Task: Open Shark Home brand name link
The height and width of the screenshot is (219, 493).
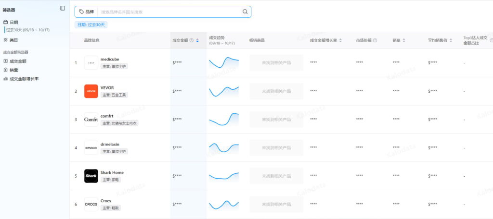Action: (112, 172)
